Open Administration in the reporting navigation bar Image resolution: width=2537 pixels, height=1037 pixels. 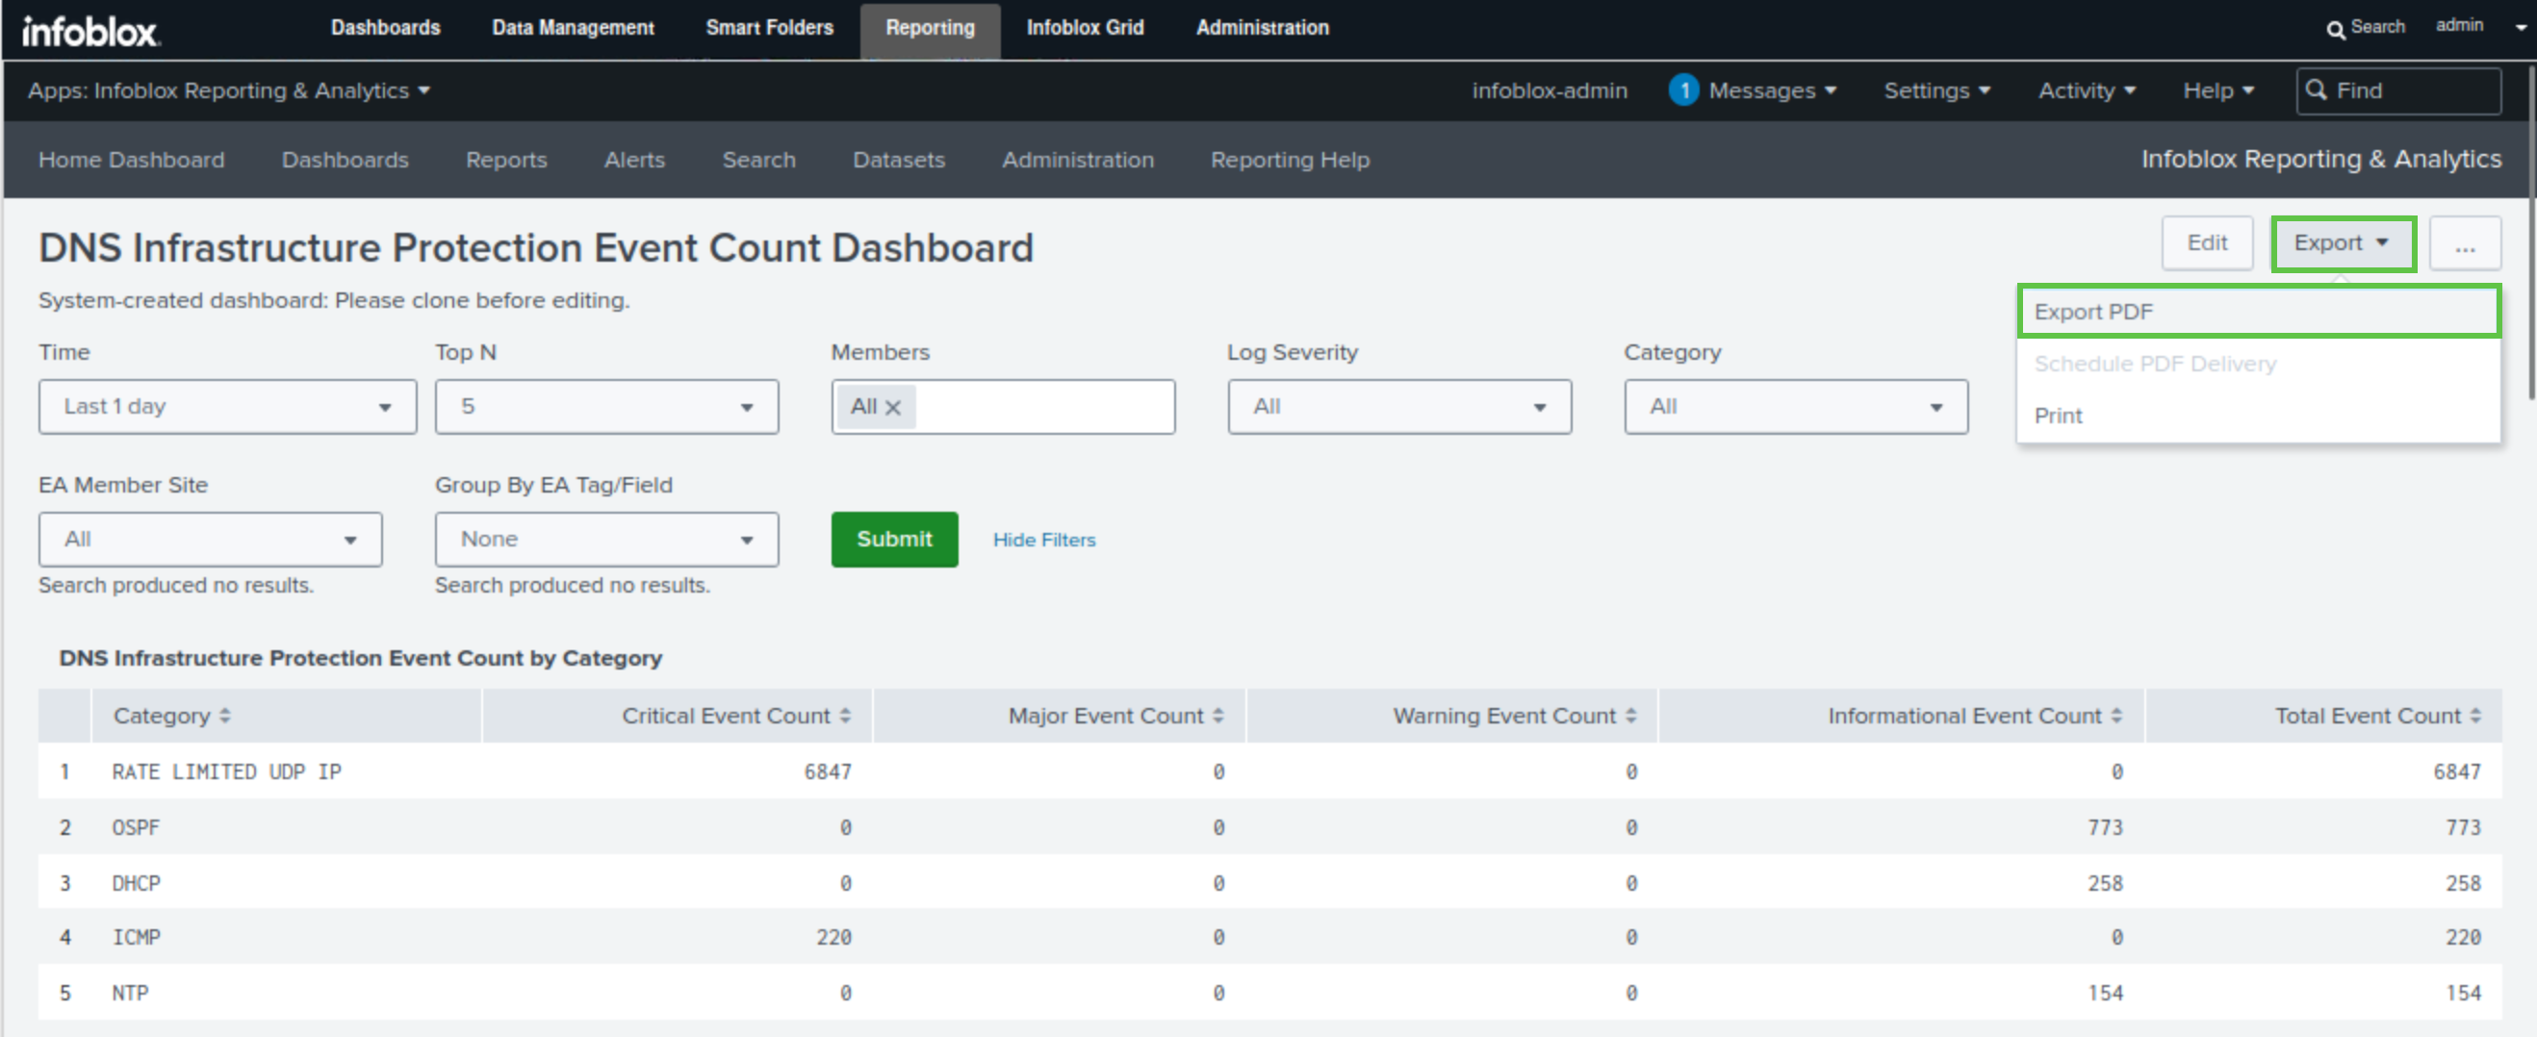pyautogui.click(x=1077, y=160)
